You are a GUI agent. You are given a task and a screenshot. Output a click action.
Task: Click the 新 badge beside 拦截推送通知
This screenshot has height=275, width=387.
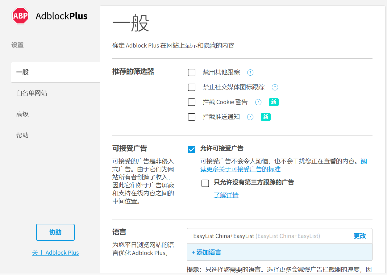click(x=266, y=117)
